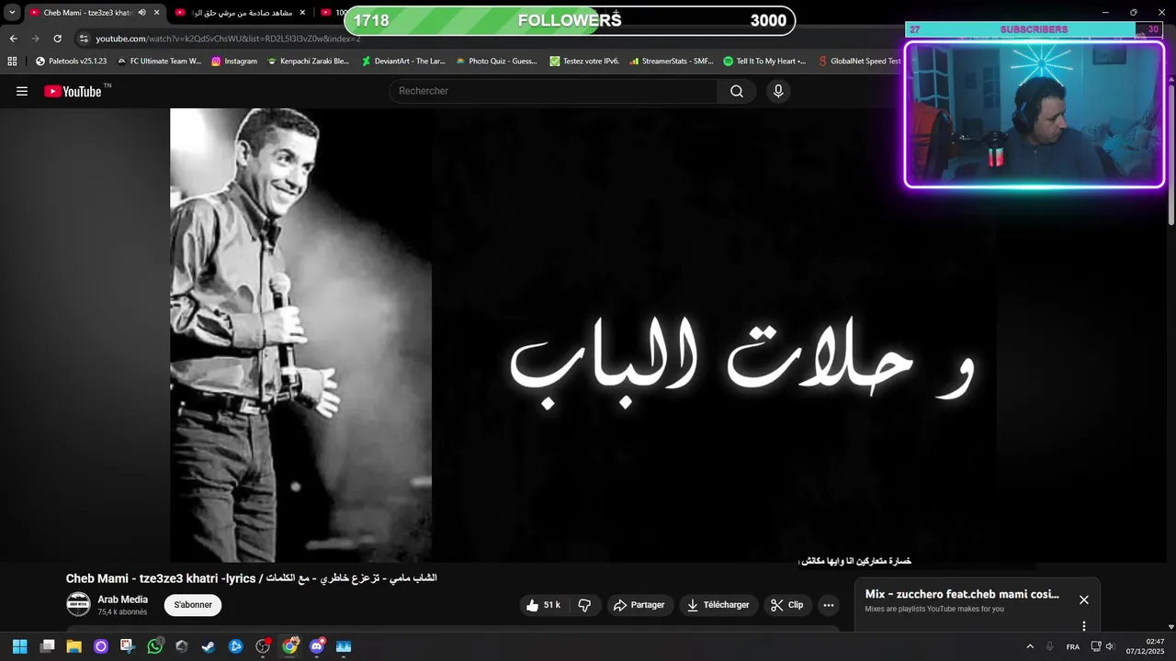Dislike the video with thumbs-down icon

[x=584, y=605]
